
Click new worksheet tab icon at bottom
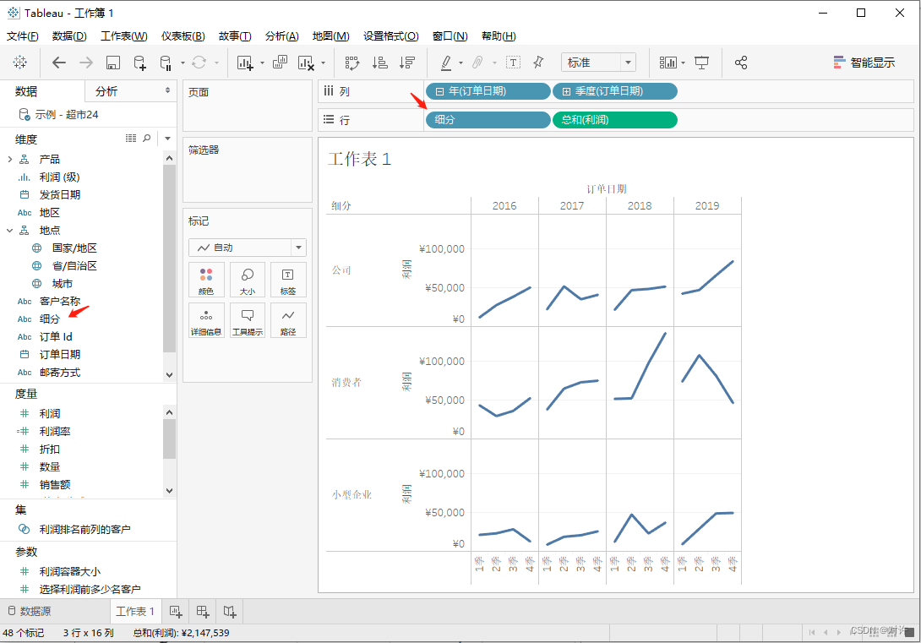(x=176, y=612)
